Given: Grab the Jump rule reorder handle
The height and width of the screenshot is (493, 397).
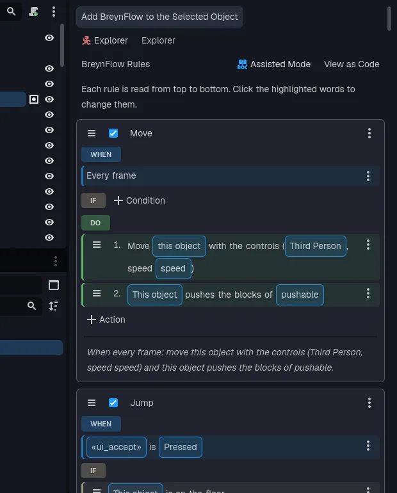Looking at the screenshot, I should pyautogui.click(x=92, y=403).
